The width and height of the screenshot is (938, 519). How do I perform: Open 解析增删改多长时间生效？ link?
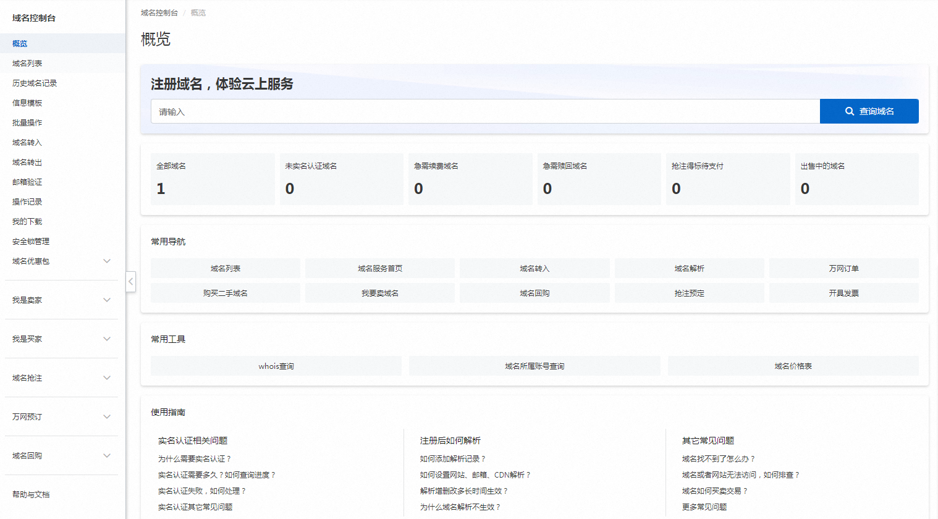[464, 491]
